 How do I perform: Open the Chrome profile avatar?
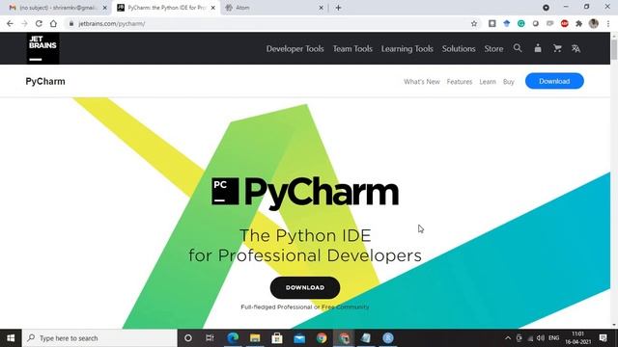594,23
